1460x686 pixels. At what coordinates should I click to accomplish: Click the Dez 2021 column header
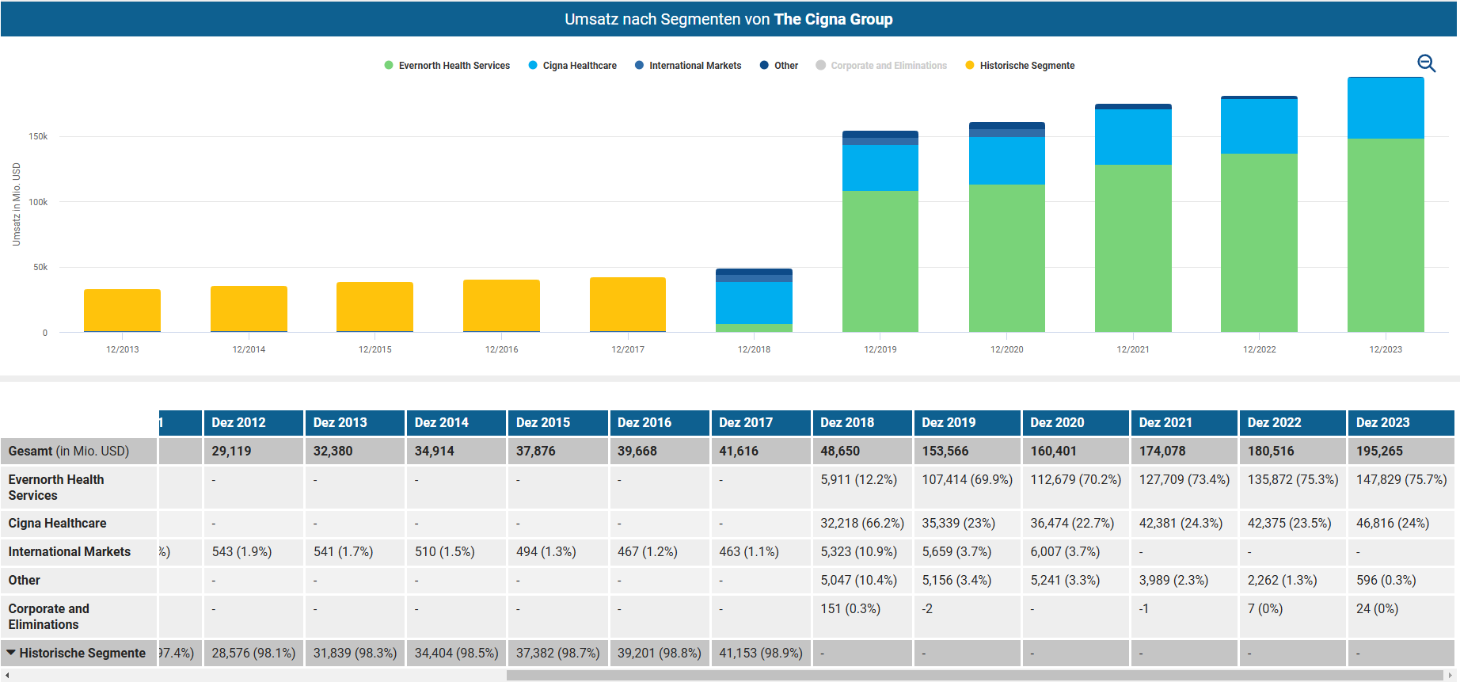click(1184, 423)
